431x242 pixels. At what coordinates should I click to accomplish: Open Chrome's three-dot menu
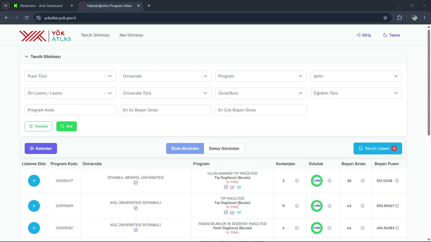[x=425, y=18]
